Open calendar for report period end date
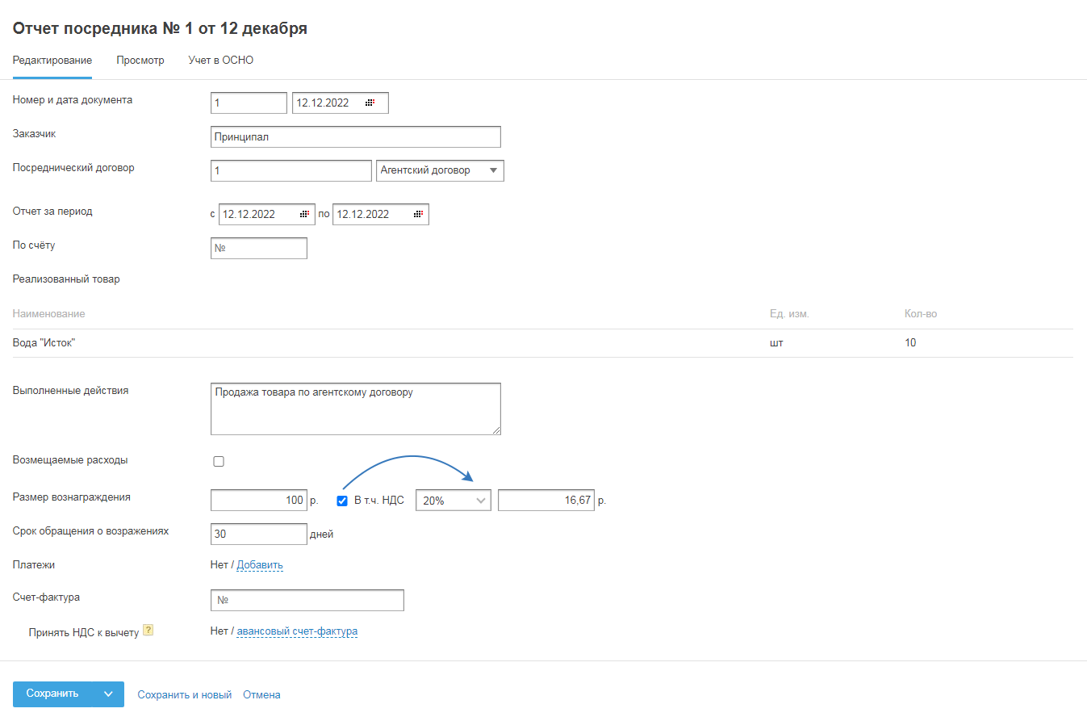The image size is (1087, 721). coord(418,214)
